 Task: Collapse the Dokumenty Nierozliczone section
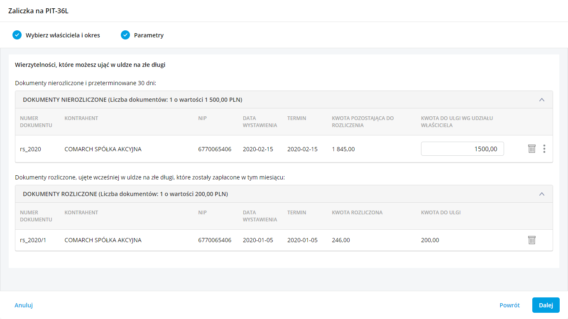(541, 100)
